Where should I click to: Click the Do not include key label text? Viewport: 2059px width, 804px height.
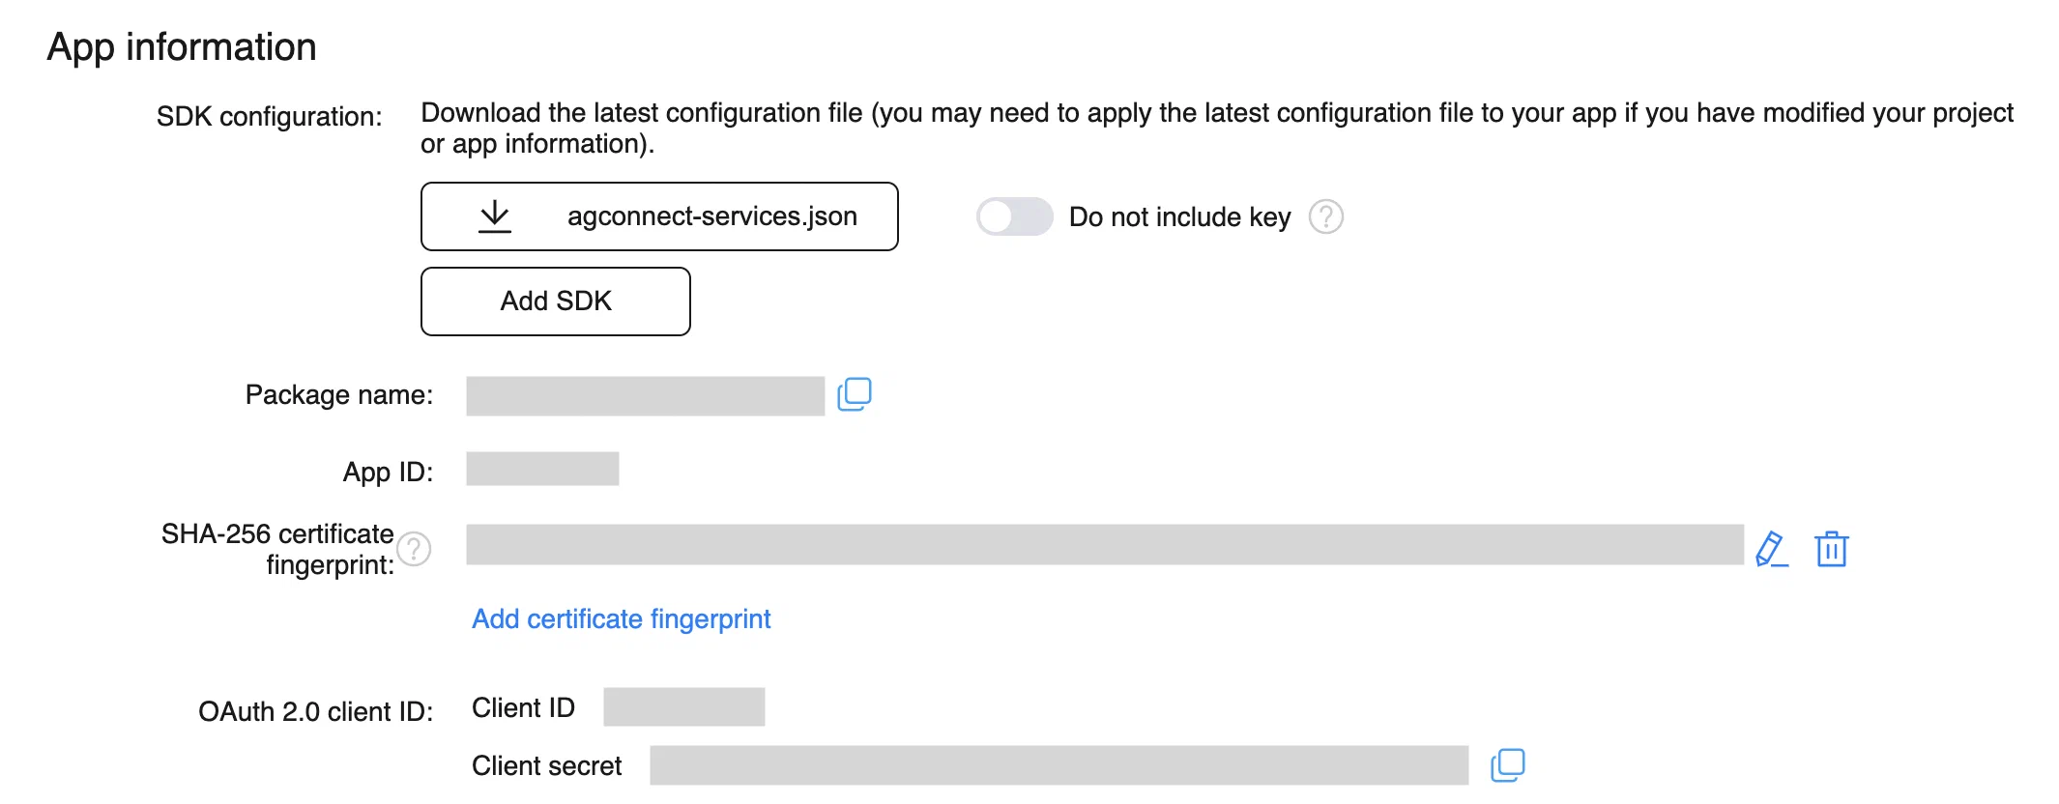pos(1179,216)
